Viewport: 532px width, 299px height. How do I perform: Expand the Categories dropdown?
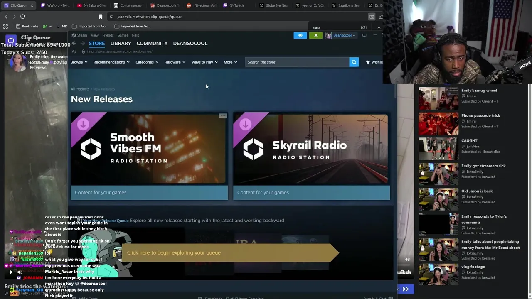pos(147,62)
